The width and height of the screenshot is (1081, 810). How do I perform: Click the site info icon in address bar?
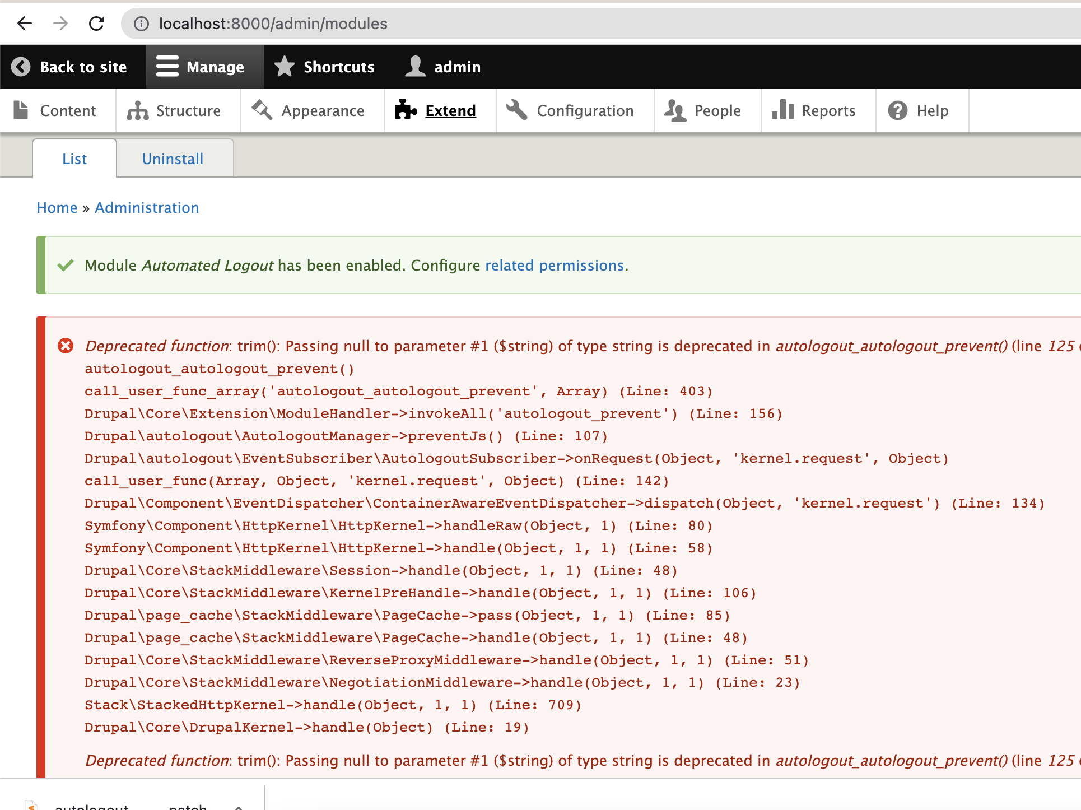[x=141, y=24]
